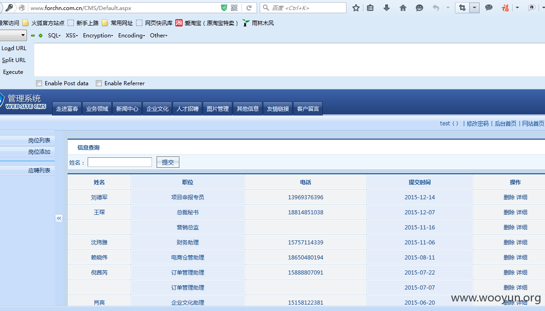Click 删除 for the 王琛 row
Image resolution: width=545 pixels, height=311 pixels.
(x=509, y=212)
